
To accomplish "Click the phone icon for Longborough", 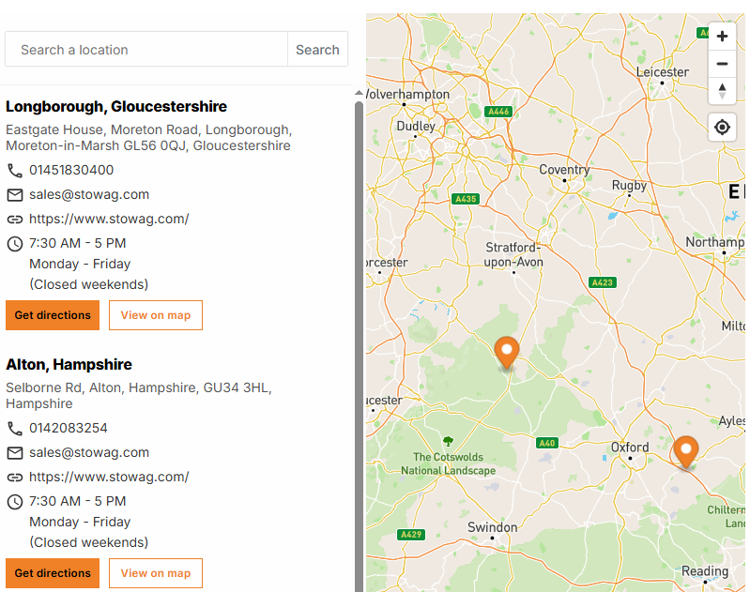I will tap(15, 171).
